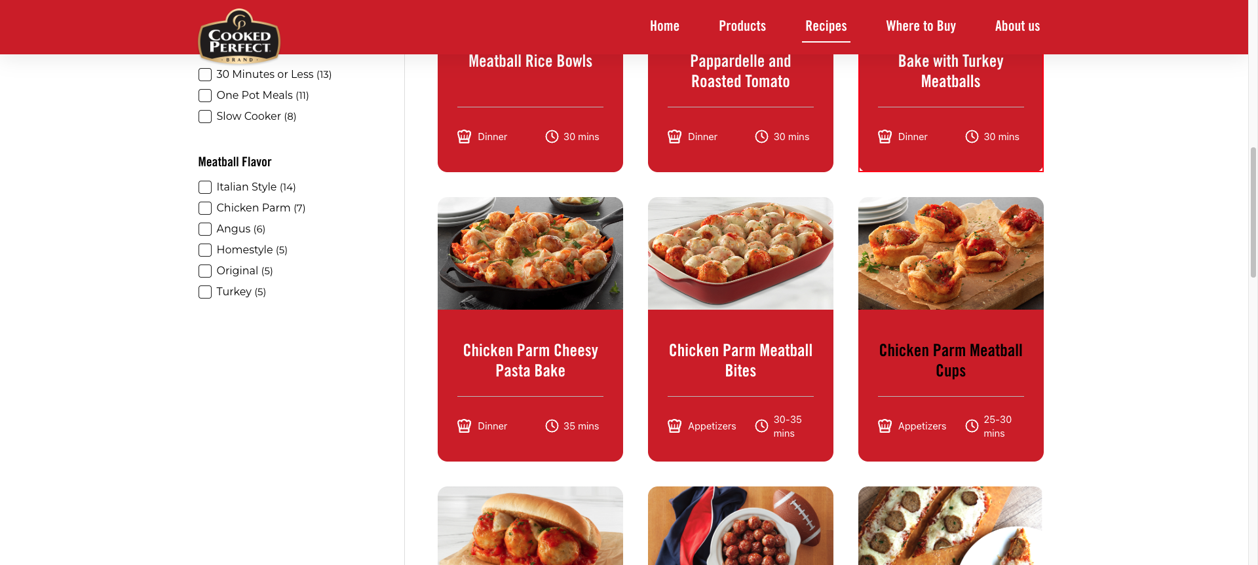Click chef hat icon on Chicken Parm Cheesy Pasta Bake
The height and width of the screenshot is (565, 1258).
(x=464, y=426)
